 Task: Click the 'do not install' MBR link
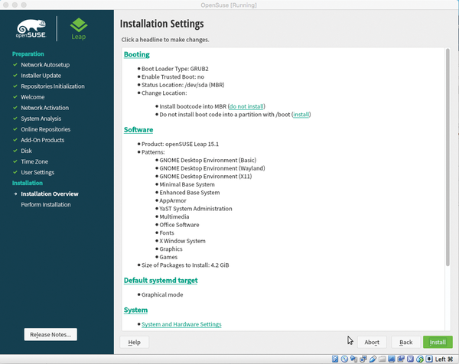pos(246,106)
